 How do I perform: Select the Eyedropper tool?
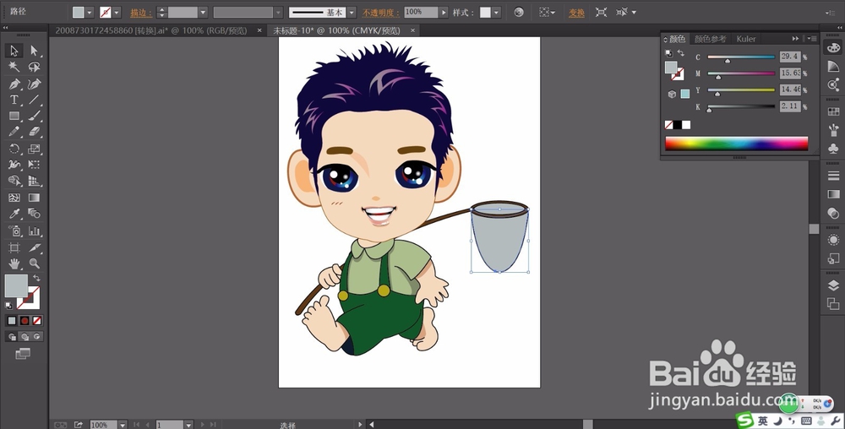(x=14, y=214)
